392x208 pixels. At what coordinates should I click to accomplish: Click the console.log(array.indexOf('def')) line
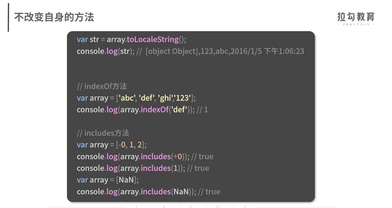point(142,109)
